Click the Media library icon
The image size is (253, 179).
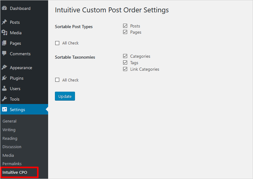4,33
